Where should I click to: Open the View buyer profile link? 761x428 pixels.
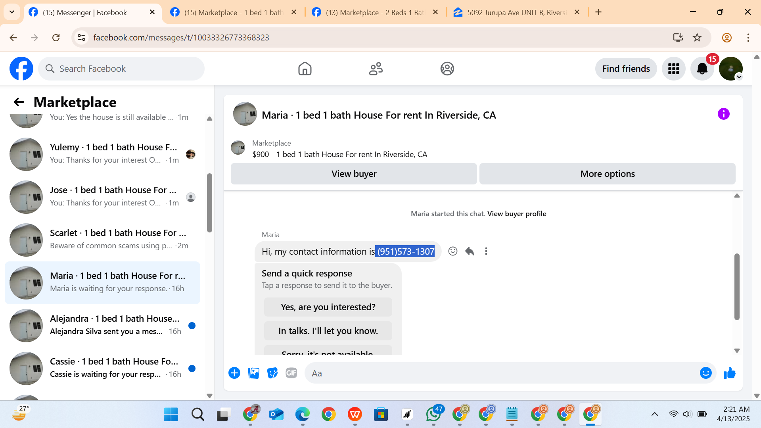(x=517, y=214)
